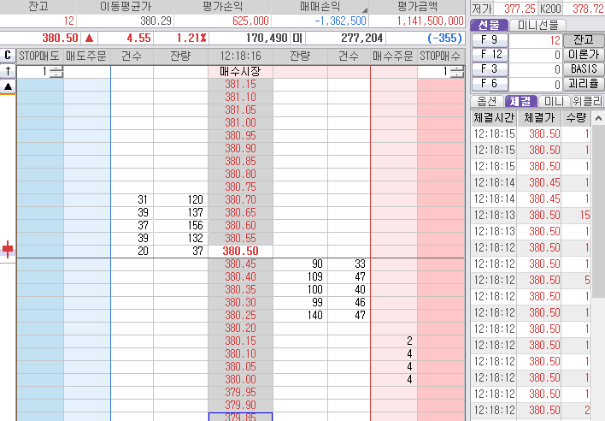Open the 미니 tab
Screen dimensions: 605x421
click(554, 101)
